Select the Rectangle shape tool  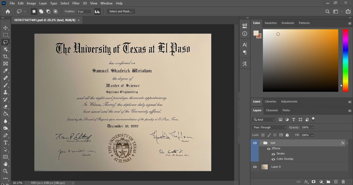5,157
